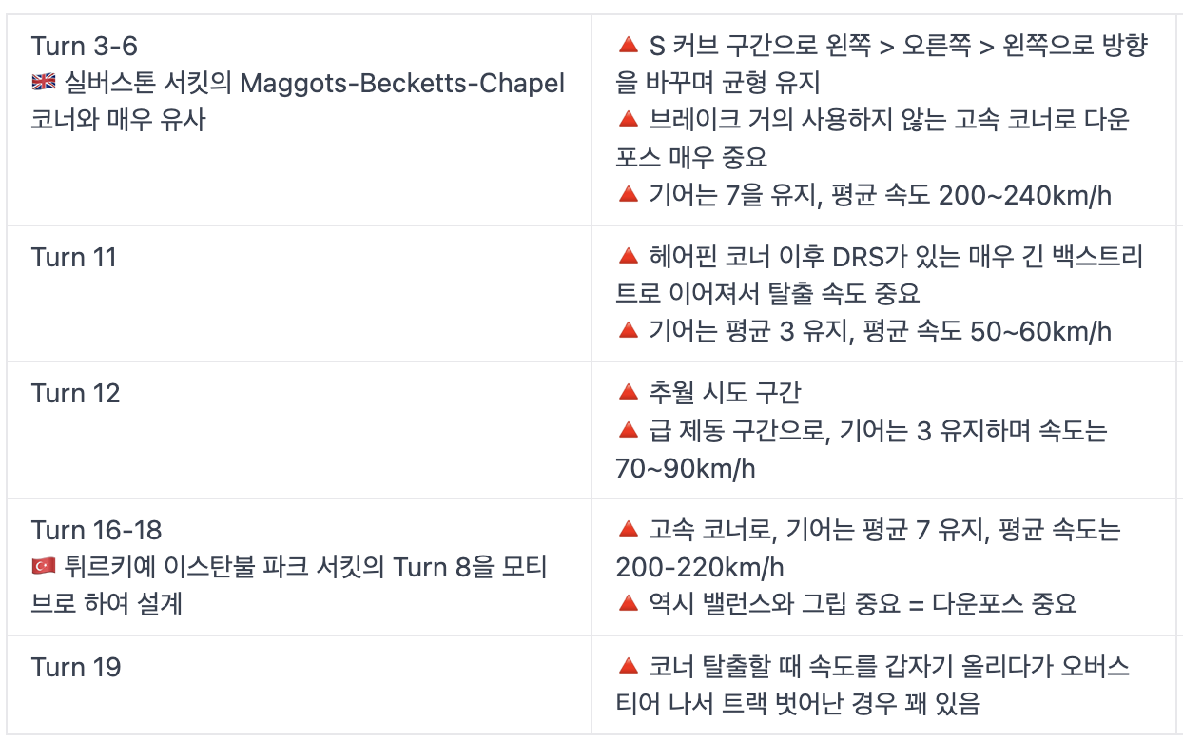
Task: Click red triangle before "브레이크 거의 사용하지"
Action: coord(628,120)
